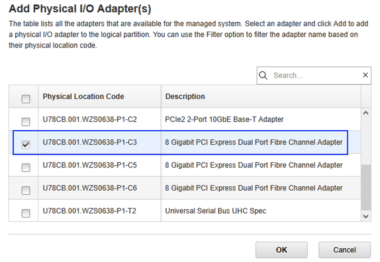The height and width of the screenshot is (262, 380).
Task: Clear search with the X icon
Action: click(365, 75)
